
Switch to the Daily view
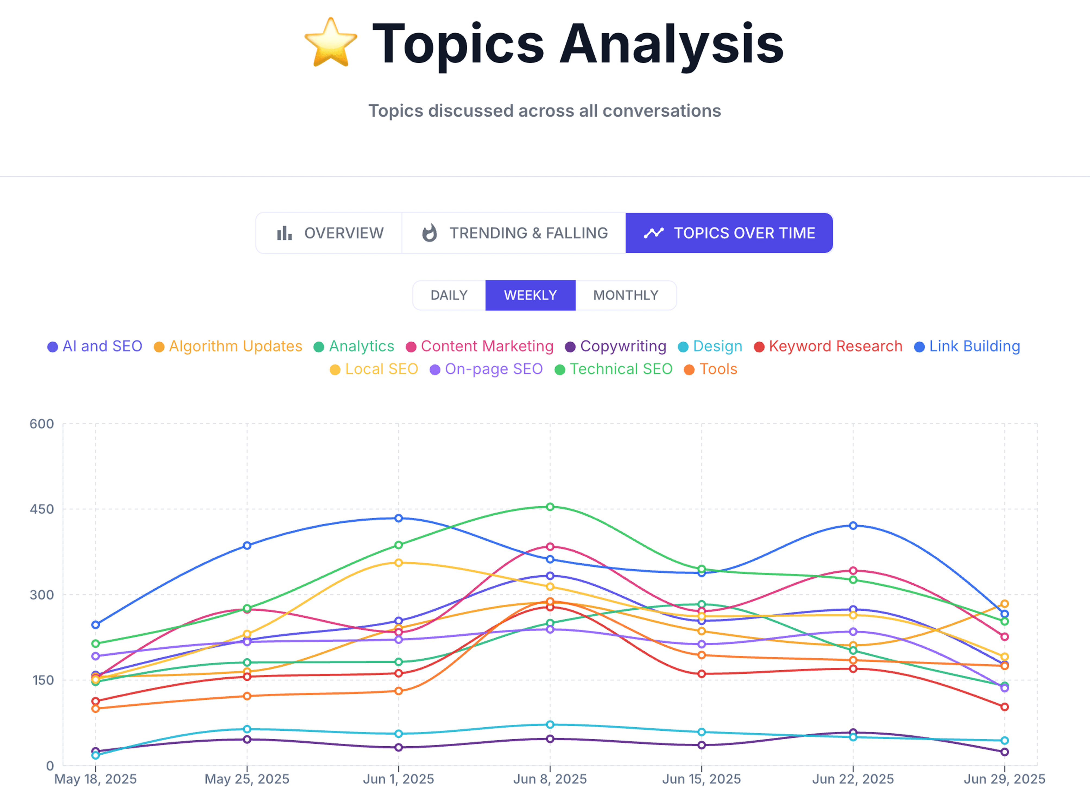[448, 295]
